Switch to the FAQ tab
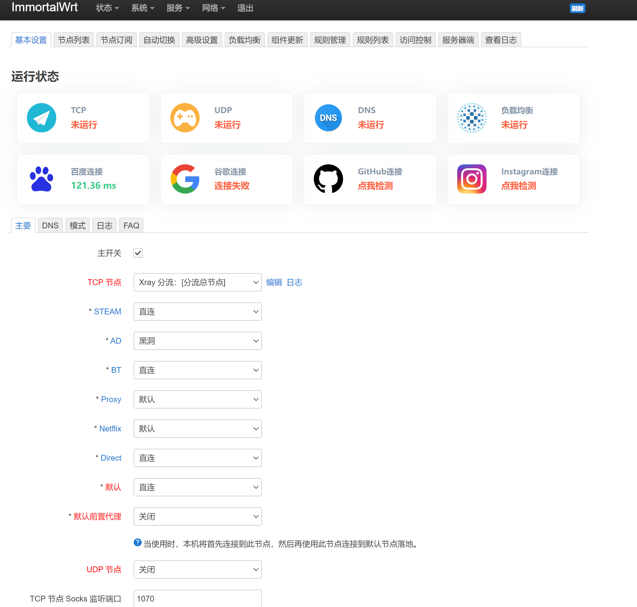637x607 pixels. 131,225
